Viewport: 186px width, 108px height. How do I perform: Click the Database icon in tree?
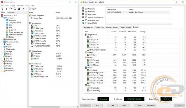click(x=5, y=68)
